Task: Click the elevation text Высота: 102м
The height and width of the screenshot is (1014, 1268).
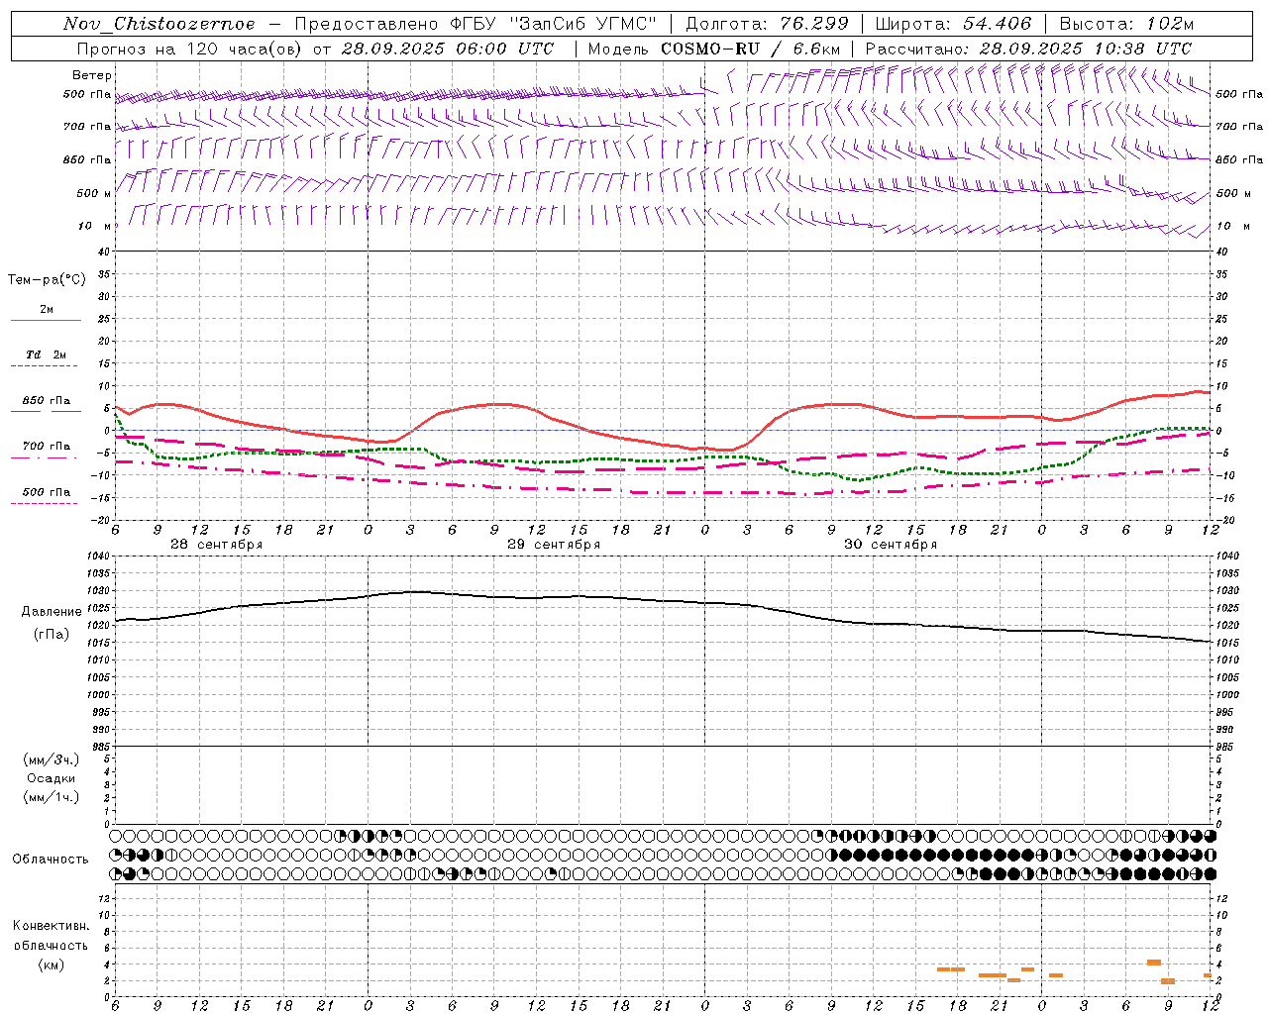Action: tap(1126, 24)
